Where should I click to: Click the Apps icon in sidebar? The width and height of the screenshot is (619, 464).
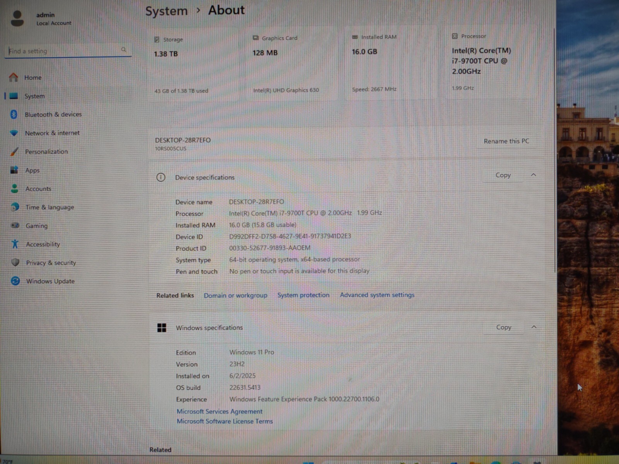click(14, 170)
